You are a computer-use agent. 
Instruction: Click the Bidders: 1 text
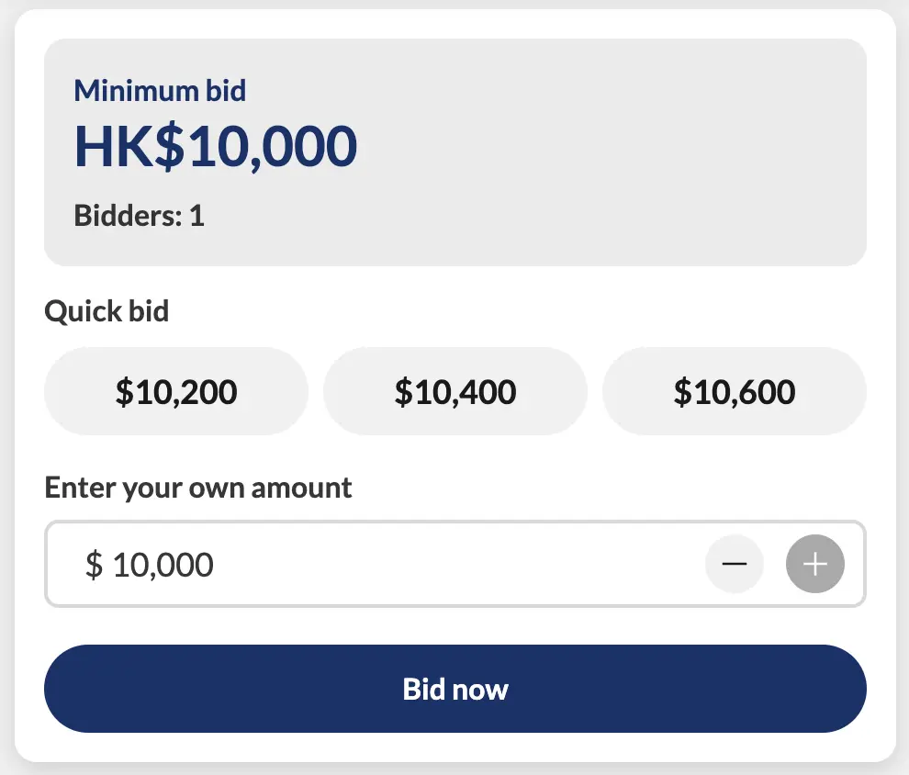click(139, 217)
